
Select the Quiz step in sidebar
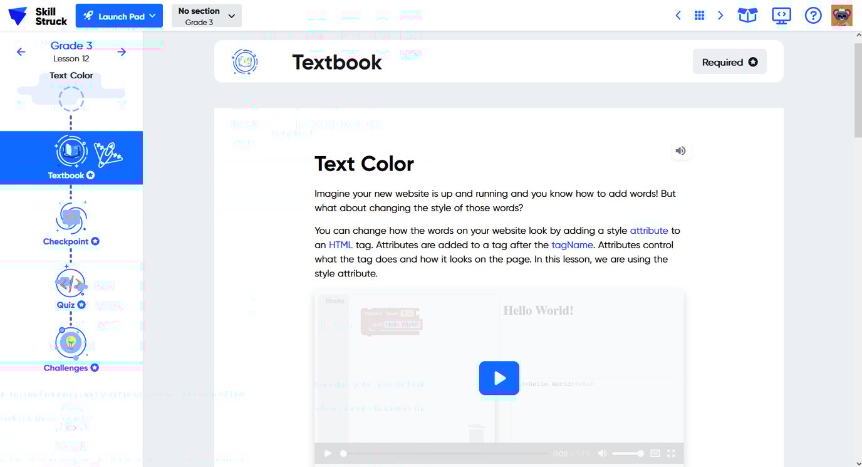(71, 288)
